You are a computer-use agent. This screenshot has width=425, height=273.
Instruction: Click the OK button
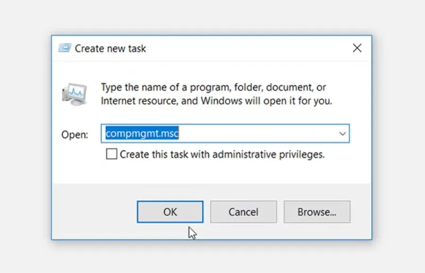(x=170, y=212)
